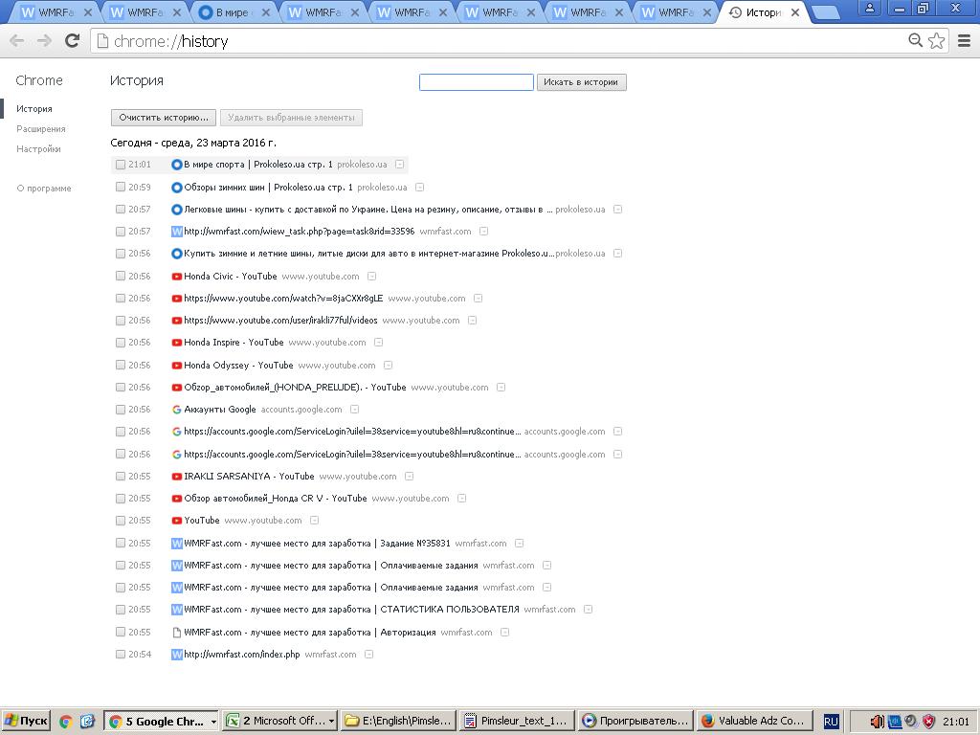Close the 'В мире' browser tab
The width and height of the screenshot is (980, 735).
(x=266, y=12)
